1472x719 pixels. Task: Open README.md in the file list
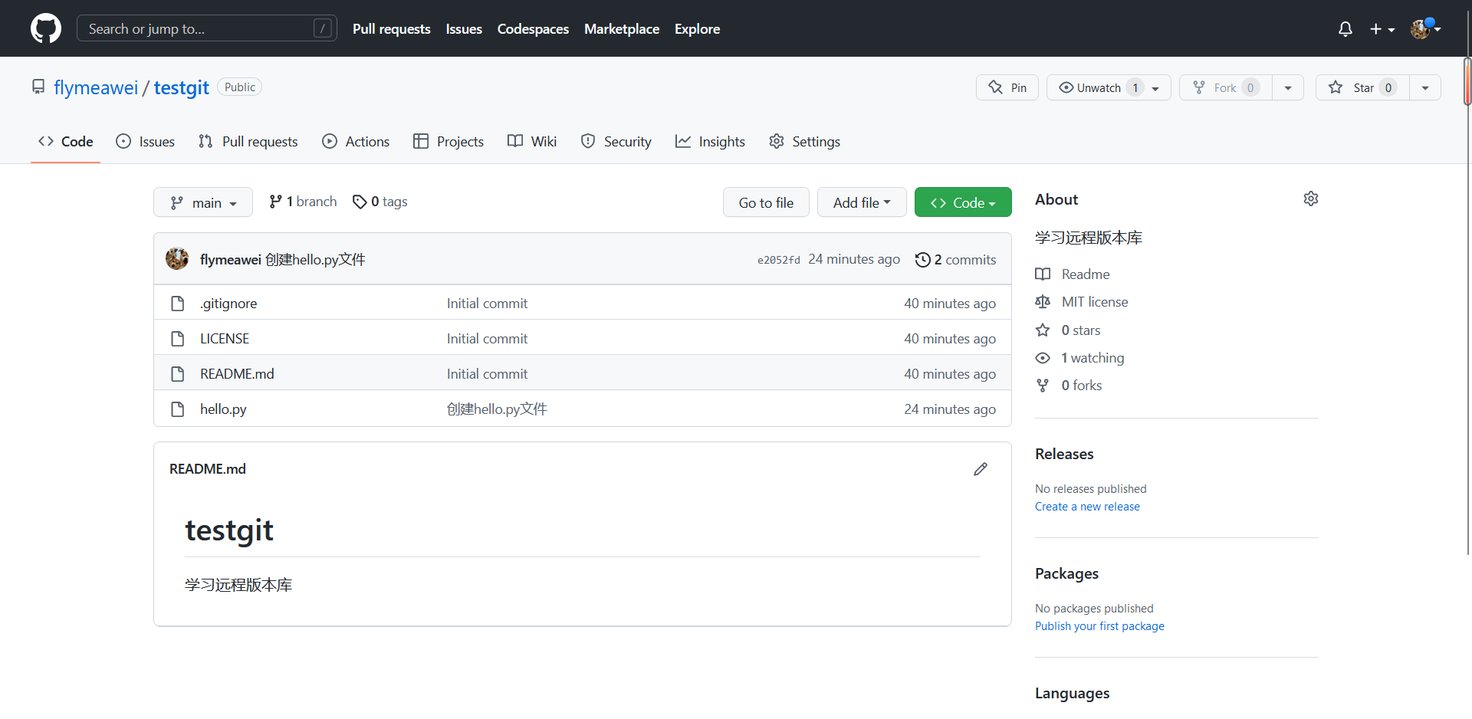(x=237, y=374)
